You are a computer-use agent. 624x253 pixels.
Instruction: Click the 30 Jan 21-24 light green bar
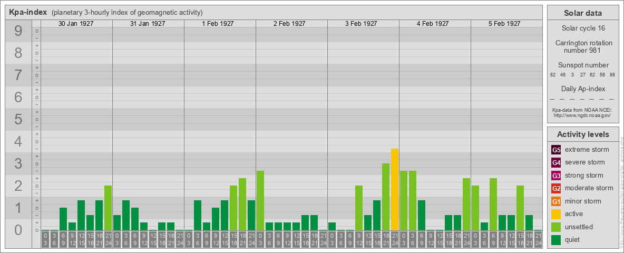(x=108, y=208)
